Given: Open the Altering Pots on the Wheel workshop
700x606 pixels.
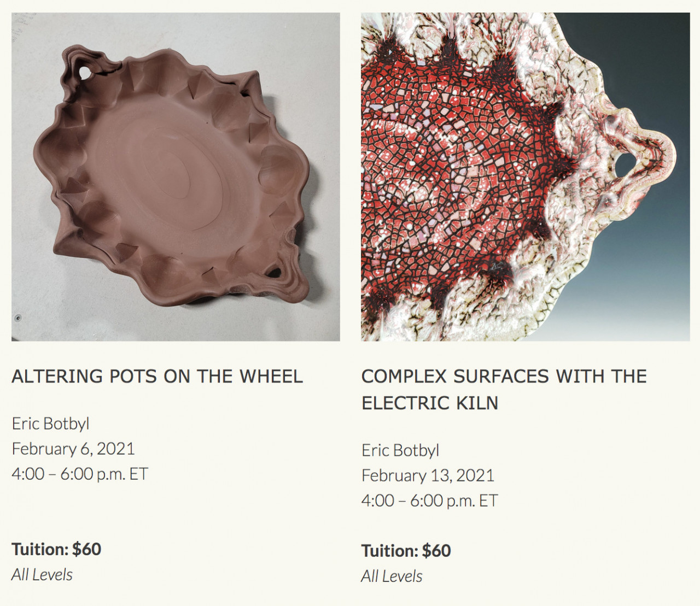Looking at the screenshot, I should [x=157, y=376].
